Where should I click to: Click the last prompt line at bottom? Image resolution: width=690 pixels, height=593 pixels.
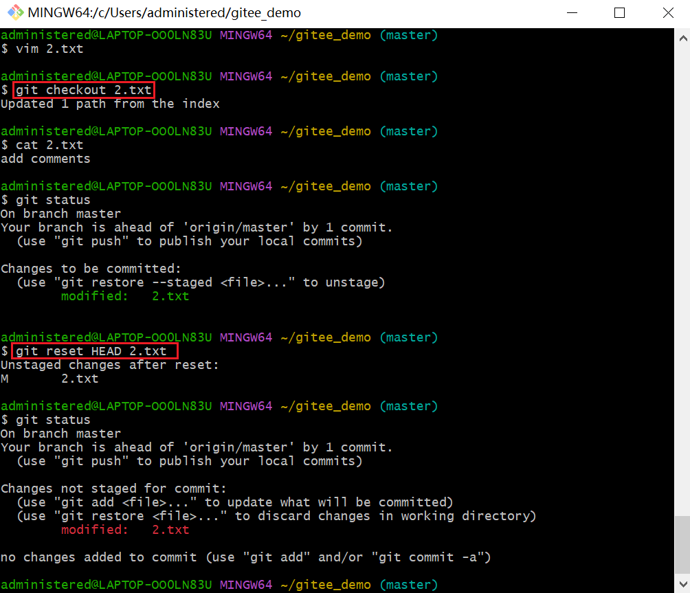click(219, 585)
